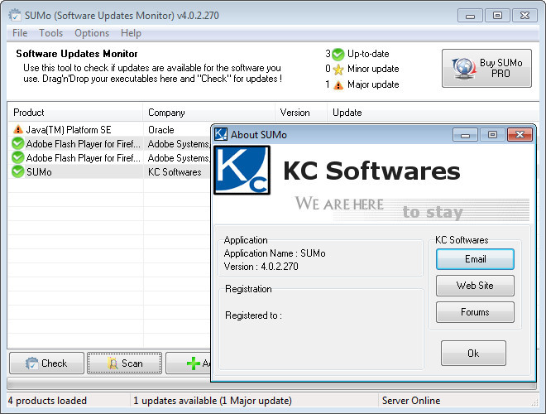Click the globe icon on Buy SUMo PRO
The image size is (546, 414).
click(x=464, y=68)
